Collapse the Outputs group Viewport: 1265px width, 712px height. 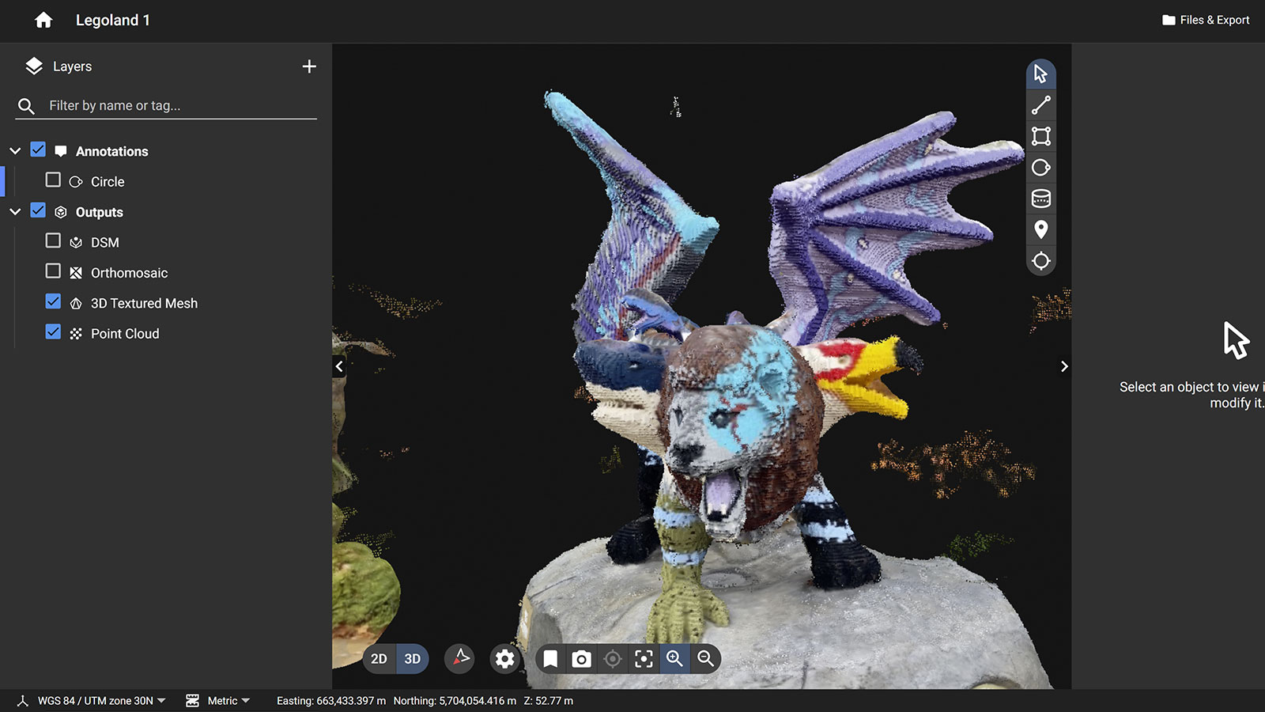click(15, 211)
